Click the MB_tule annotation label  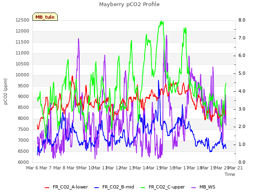(45, 17)
